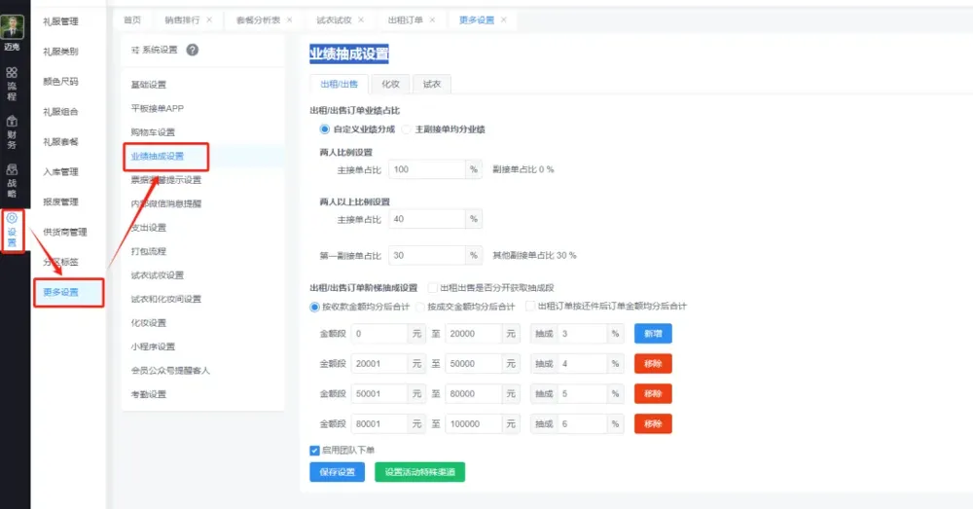The image size is (973, 509).
Task: Click the user avatar 迈克
Action: [x=13, y=28]
